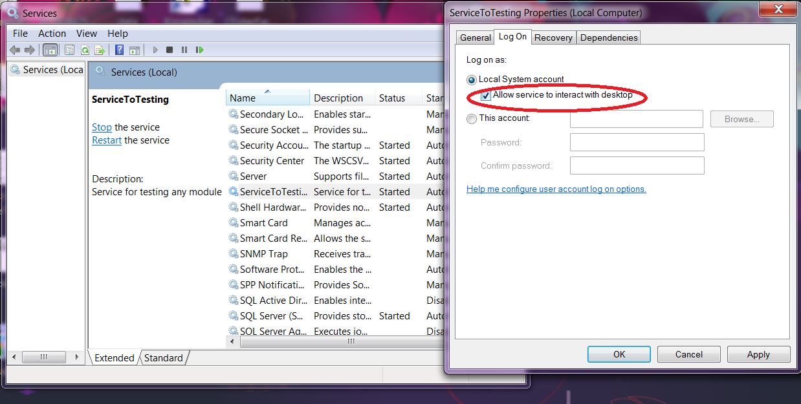Viewport: 801px width, 404px height.
Task: Select the This account radio button
Action: pos(473,118)
